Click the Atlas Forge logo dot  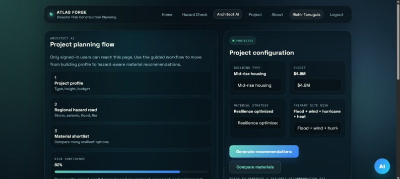point(51,14)
